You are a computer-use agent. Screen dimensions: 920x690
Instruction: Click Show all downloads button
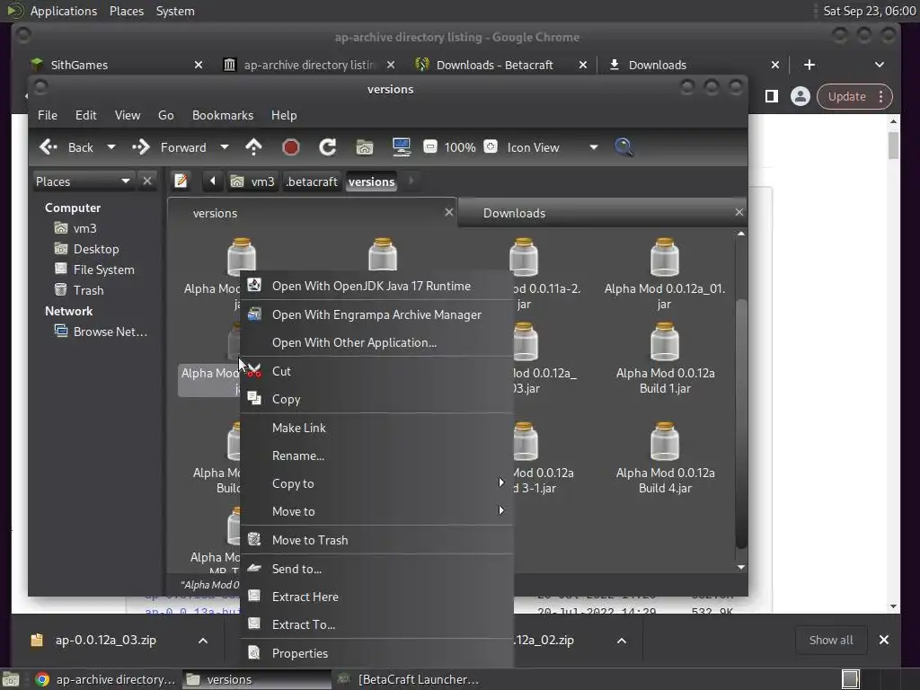point(831,640)
